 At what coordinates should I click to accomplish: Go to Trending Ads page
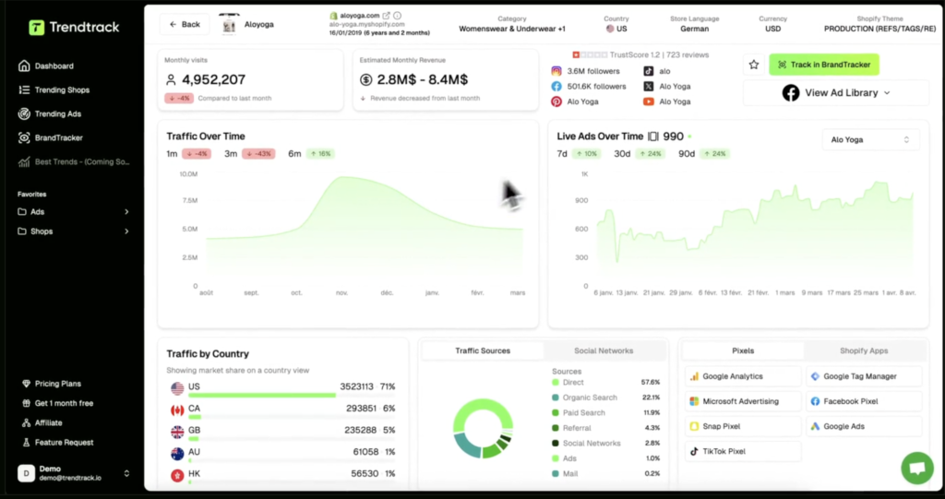pos(50,113)
